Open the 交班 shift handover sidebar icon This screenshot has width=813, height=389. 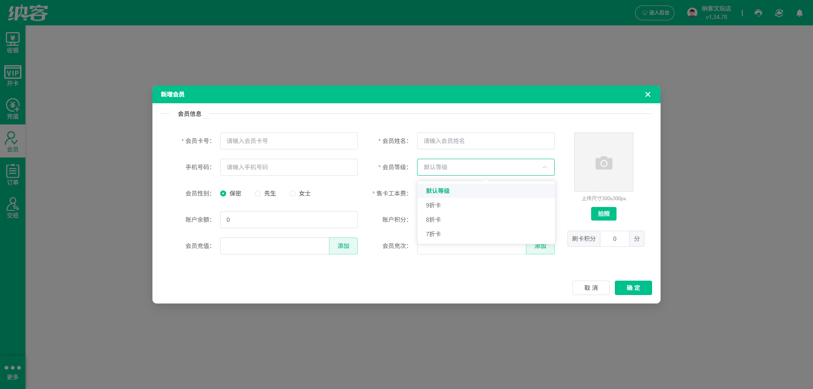[x=13, y=208]
